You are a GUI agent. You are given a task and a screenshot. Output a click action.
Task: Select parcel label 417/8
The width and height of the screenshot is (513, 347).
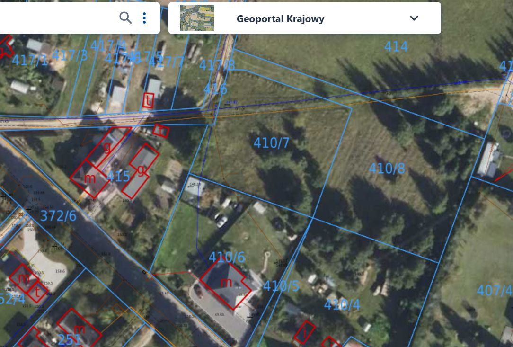[x=217, y=65]
